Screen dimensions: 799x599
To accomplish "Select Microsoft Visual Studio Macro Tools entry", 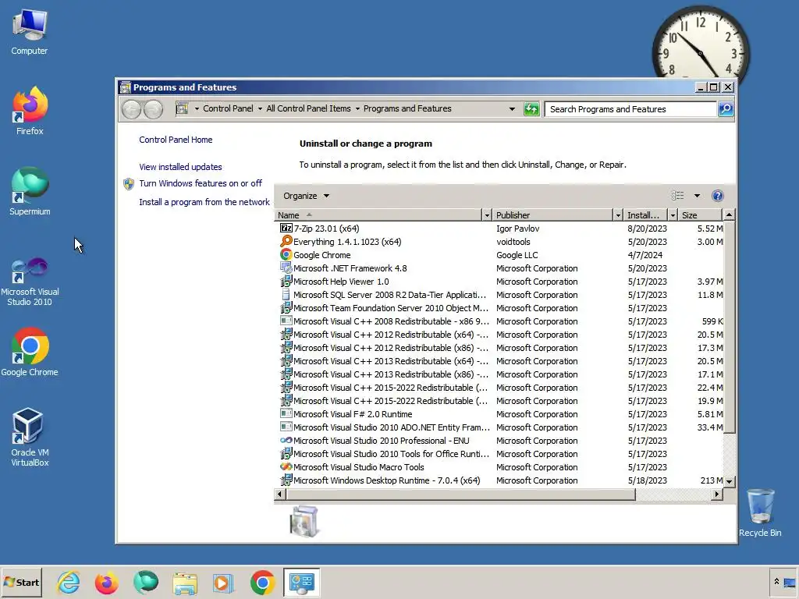I will coord(501,467).
